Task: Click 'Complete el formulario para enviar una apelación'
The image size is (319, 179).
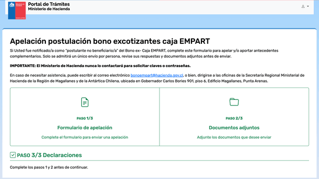Action: tap(85, 137)
